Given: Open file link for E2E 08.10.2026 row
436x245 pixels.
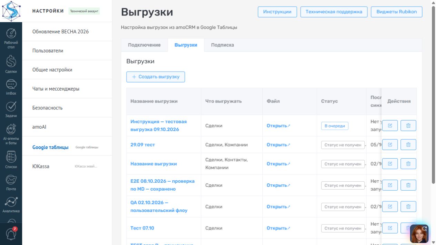Looking at the screenshot, I should [278, 185].
